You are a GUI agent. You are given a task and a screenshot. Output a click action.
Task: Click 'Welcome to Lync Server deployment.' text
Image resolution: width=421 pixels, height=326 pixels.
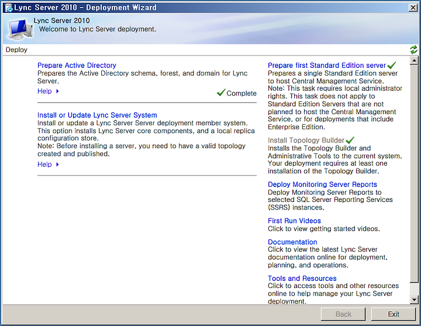tap(98, 29)
